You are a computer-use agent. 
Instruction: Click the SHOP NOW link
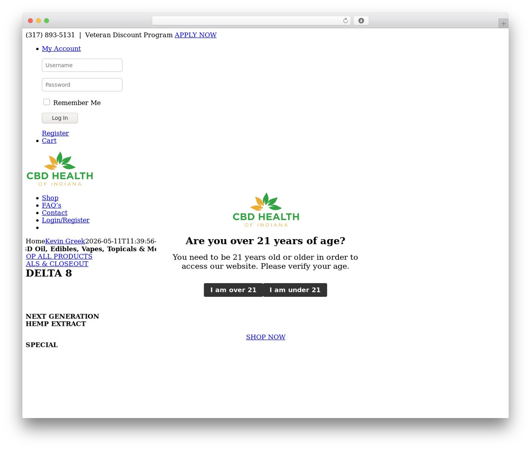(265, 337)
